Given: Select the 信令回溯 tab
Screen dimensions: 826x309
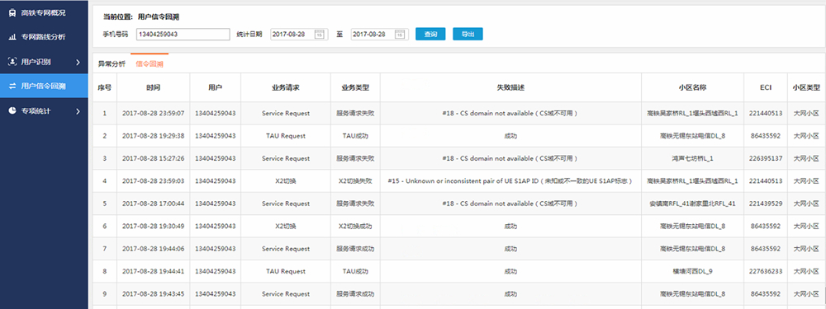Looking at the screenshot, I should pos(149,64).
